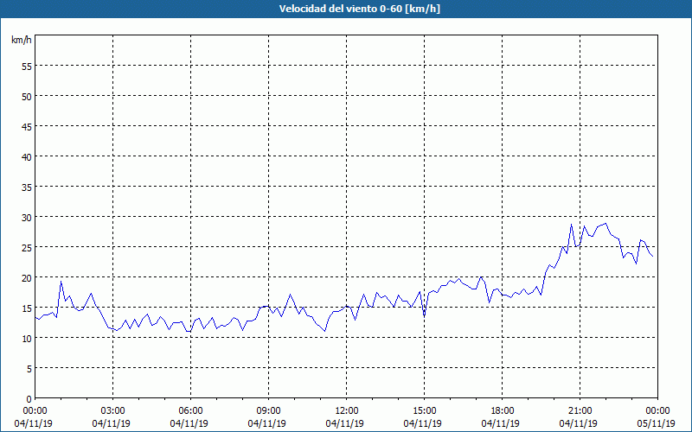
Task: Click the wind speed peak near 01:00
Action: (x=61, y=282)
